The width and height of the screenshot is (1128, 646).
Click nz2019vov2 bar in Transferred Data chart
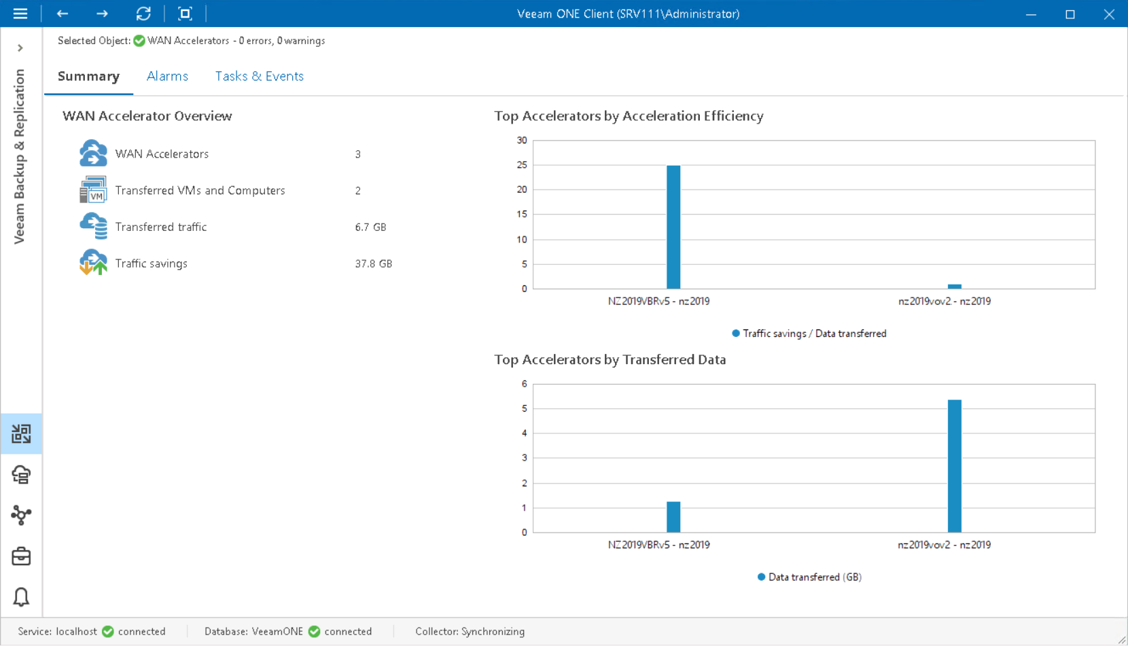[955, 466]
